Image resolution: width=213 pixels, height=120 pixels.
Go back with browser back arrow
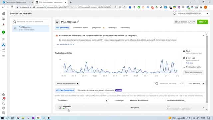click(3, 7)
